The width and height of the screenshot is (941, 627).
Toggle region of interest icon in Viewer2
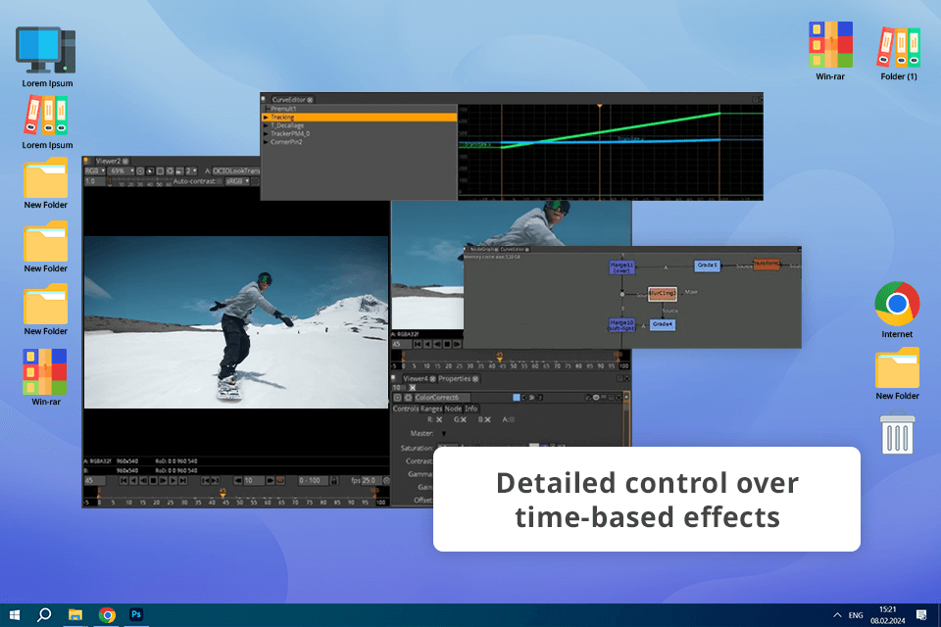pyautogui.click(x=160, y=171)
